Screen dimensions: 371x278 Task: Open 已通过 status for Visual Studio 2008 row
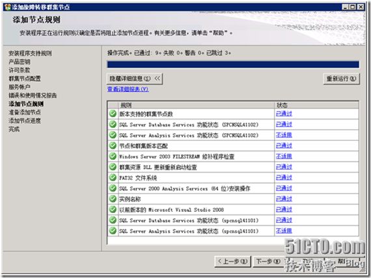click(284, 209)
